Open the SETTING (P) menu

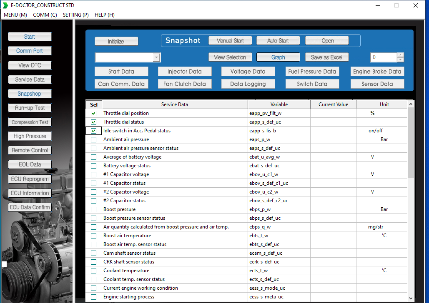click(76, 15)
